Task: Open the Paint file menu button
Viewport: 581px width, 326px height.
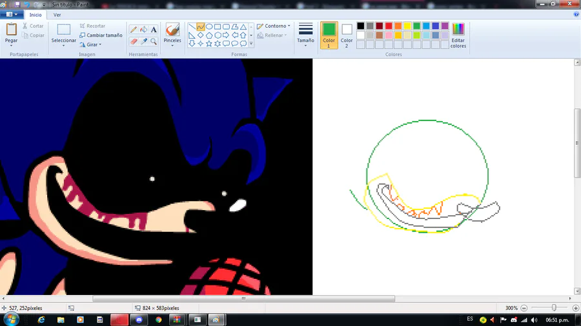Action: [12, 14]
